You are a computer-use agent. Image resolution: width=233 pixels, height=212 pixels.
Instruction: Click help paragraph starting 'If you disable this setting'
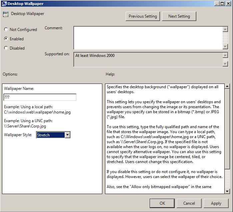point(164,174)
